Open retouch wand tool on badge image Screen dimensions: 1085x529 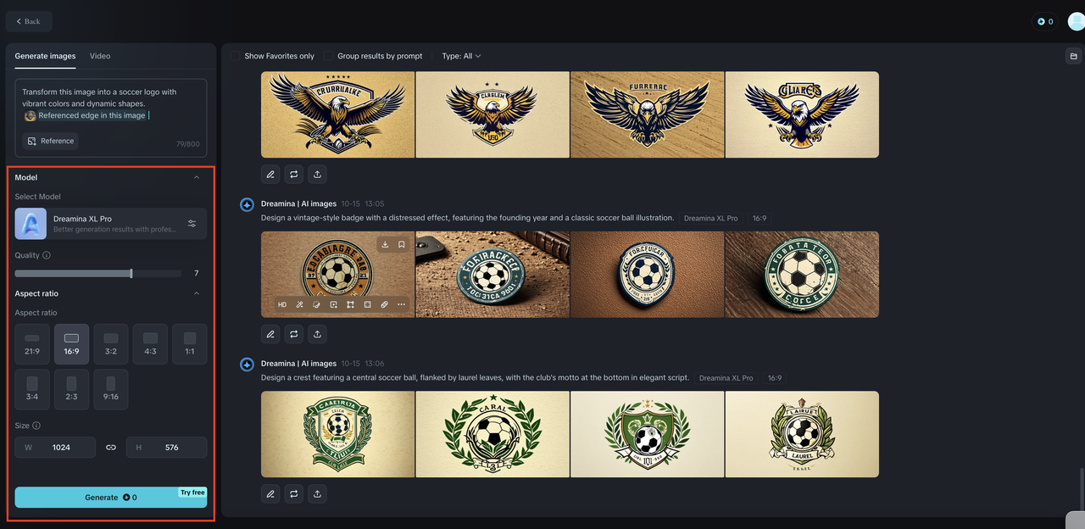click(299, 304)
